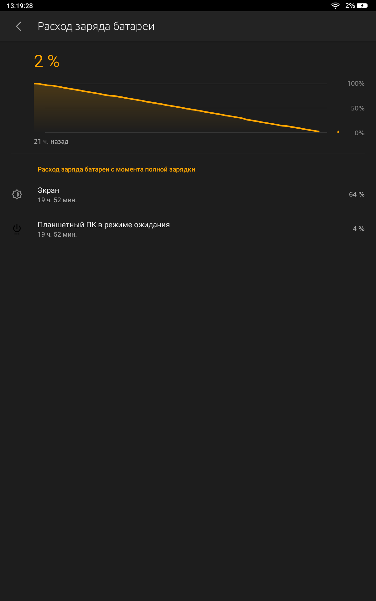Click the standby power icon

[17, 229]
